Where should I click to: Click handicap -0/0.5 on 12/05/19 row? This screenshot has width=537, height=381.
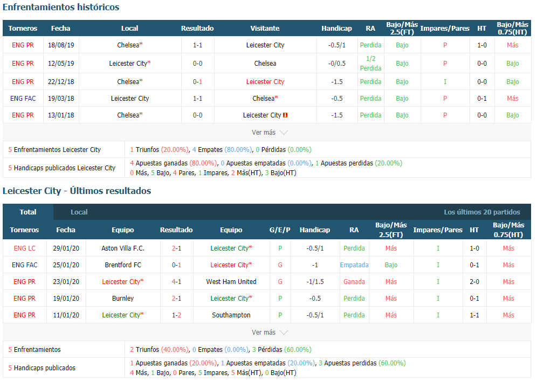click(x=336, y=64)
